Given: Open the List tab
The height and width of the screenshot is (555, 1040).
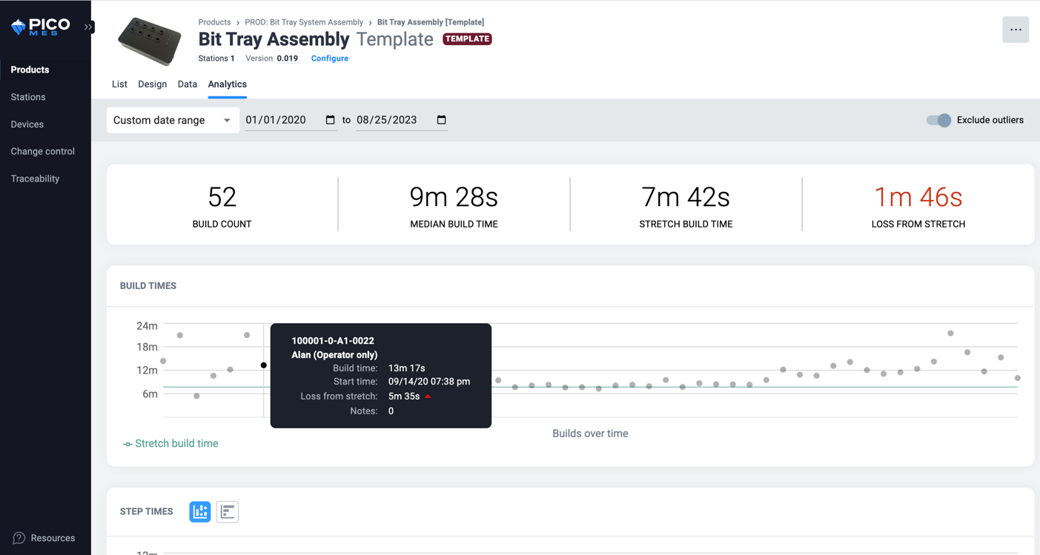Looking at the screenshot, I should pyautogui.click(x=119, y=84).
